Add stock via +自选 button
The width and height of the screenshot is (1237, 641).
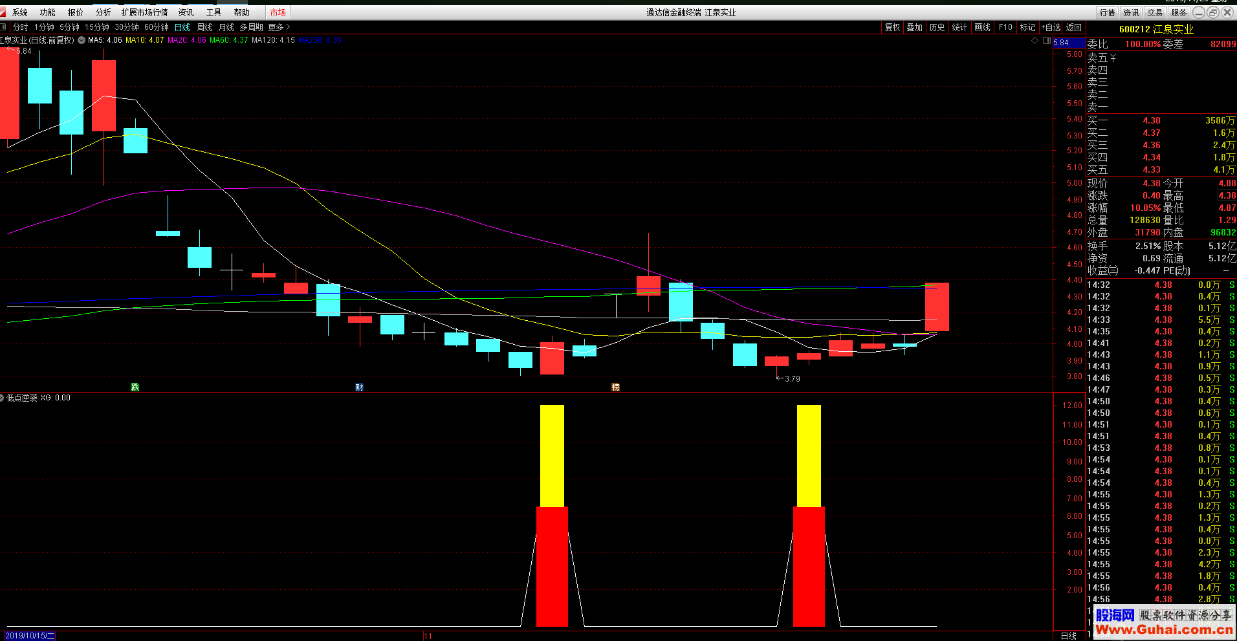1051,27
